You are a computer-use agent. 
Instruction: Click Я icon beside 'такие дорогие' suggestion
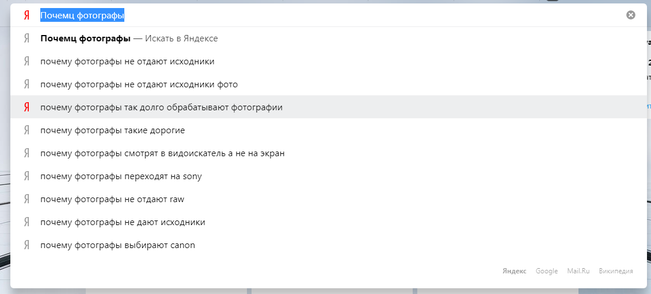(x=26, y=130)
